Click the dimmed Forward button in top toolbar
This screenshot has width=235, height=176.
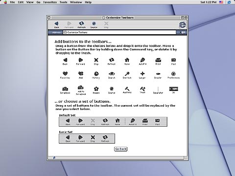coord(69,25)
